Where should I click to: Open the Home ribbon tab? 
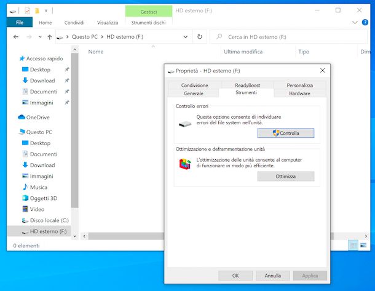(45, 23)
